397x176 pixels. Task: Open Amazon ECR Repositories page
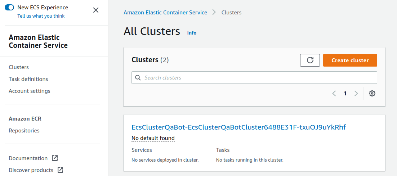tap(24, 131)
